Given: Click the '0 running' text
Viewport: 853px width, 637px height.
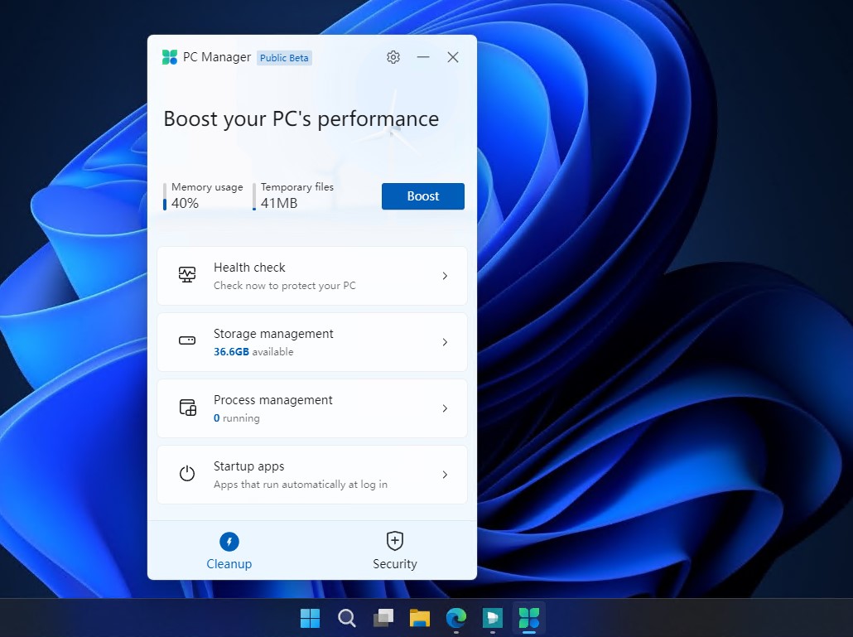Looking at the screenshot, I should coord(237,418).
